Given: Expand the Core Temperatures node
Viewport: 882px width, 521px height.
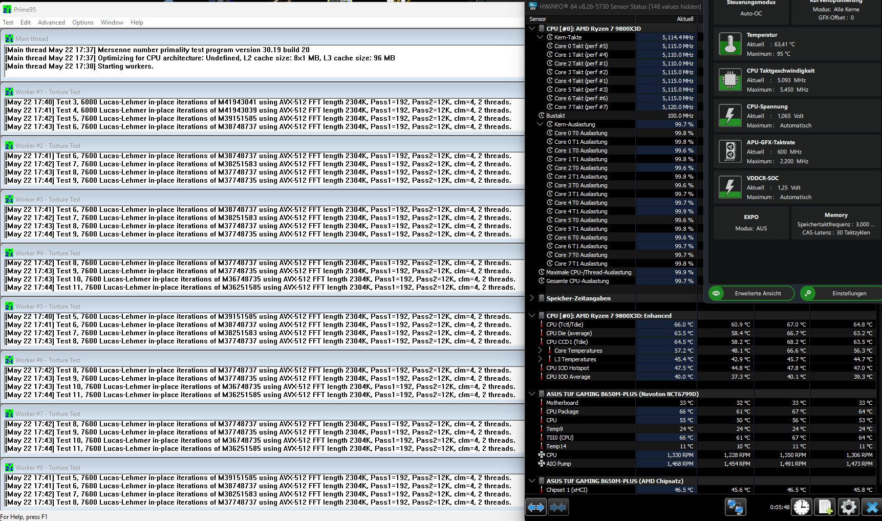Looking at the screenshot, I should [x=540, y=350].
